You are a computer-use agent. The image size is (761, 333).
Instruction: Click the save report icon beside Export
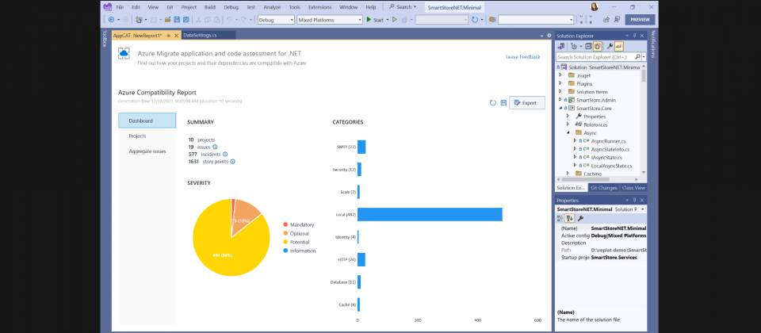click(x=503, y=103)
